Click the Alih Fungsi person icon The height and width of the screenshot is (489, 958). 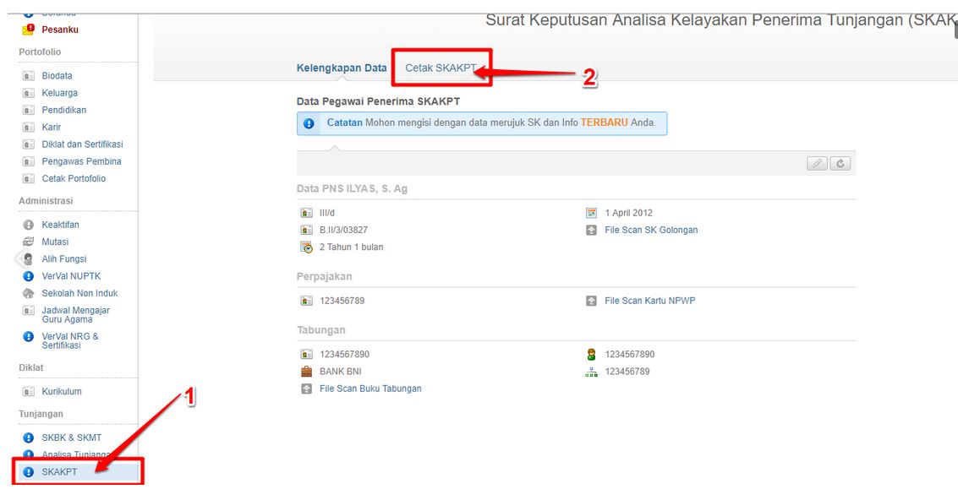28,259
